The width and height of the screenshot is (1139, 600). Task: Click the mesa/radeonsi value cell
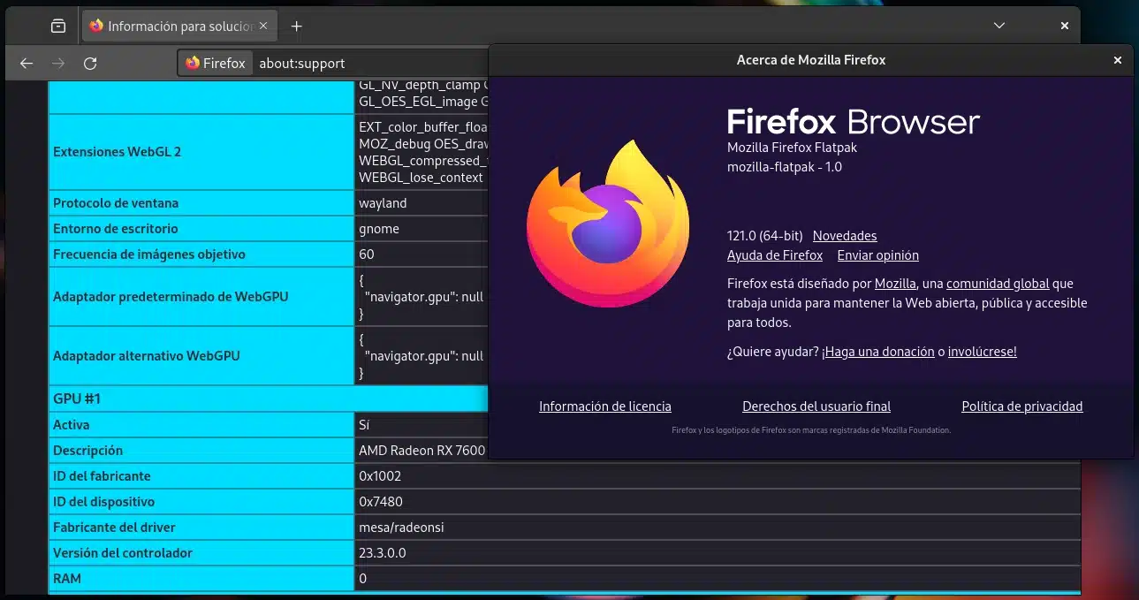[718, 528]
